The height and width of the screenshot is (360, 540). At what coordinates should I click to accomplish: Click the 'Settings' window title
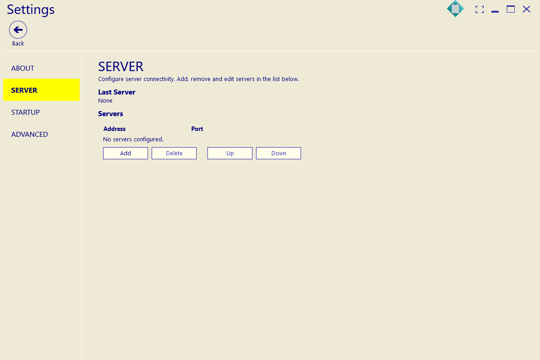point(31,9)
